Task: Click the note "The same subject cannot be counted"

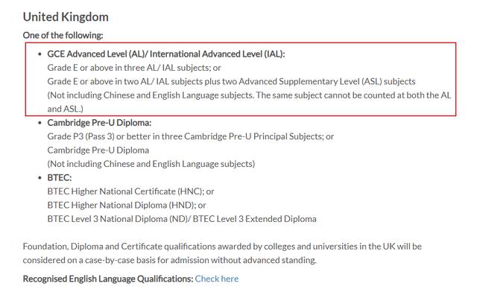Action: click(x=359, y=95)
